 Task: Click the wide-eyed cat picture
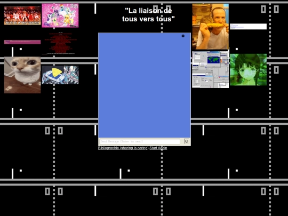click(22, 75)
